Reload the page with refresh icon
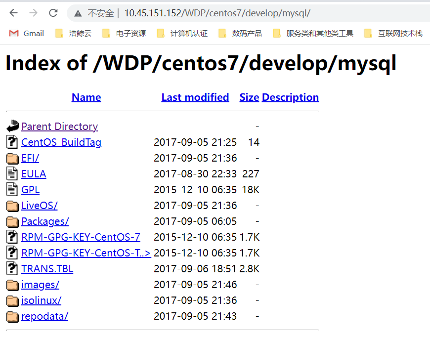The image size is (430, 339). [x=53, y=13]
